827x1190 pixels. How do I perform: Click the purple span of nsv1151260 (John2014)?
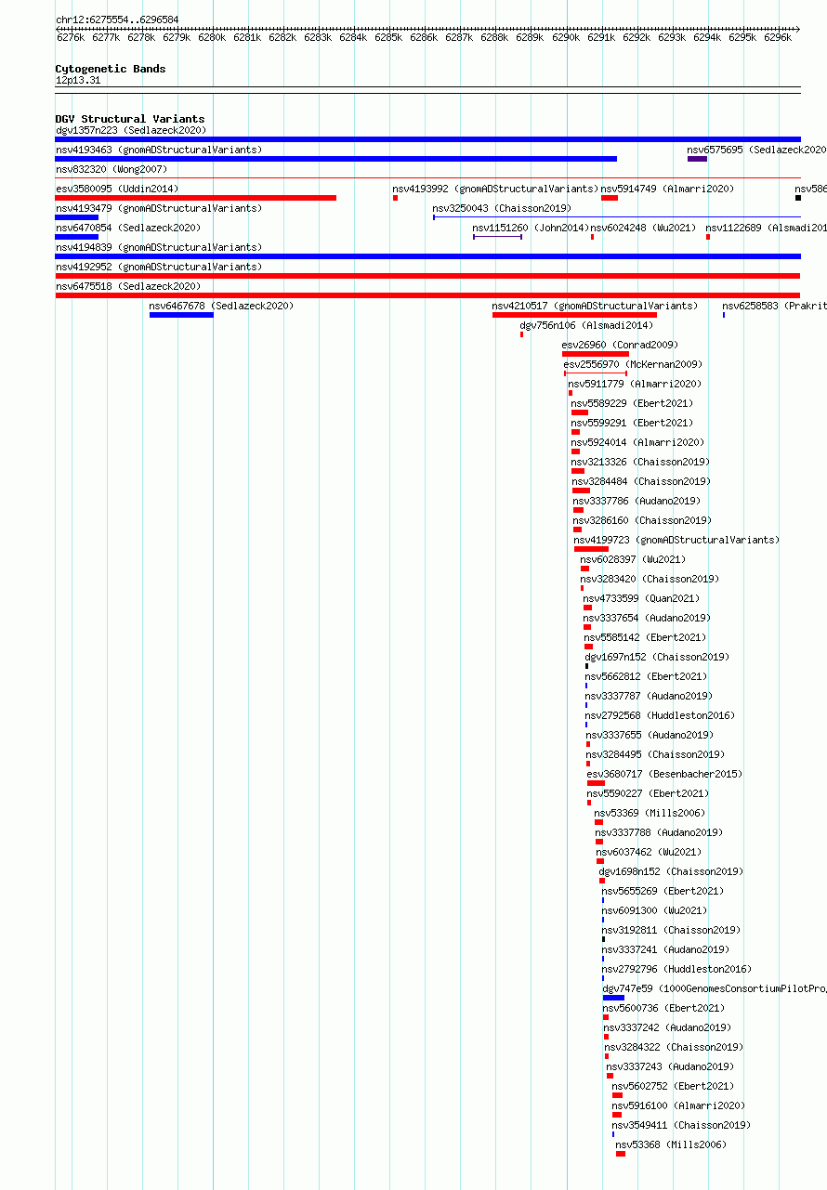point(497,237)
